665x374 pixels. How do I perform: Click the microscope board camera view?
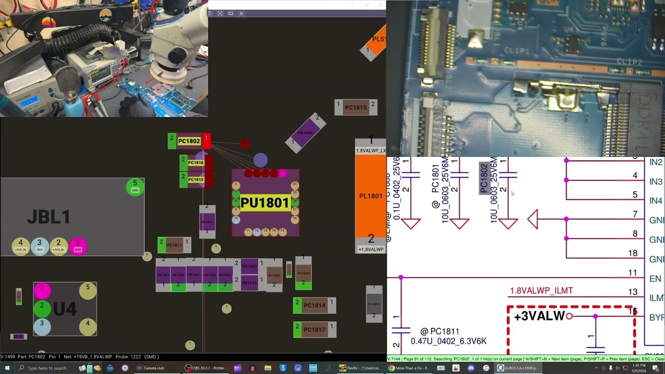click(526, 78)
